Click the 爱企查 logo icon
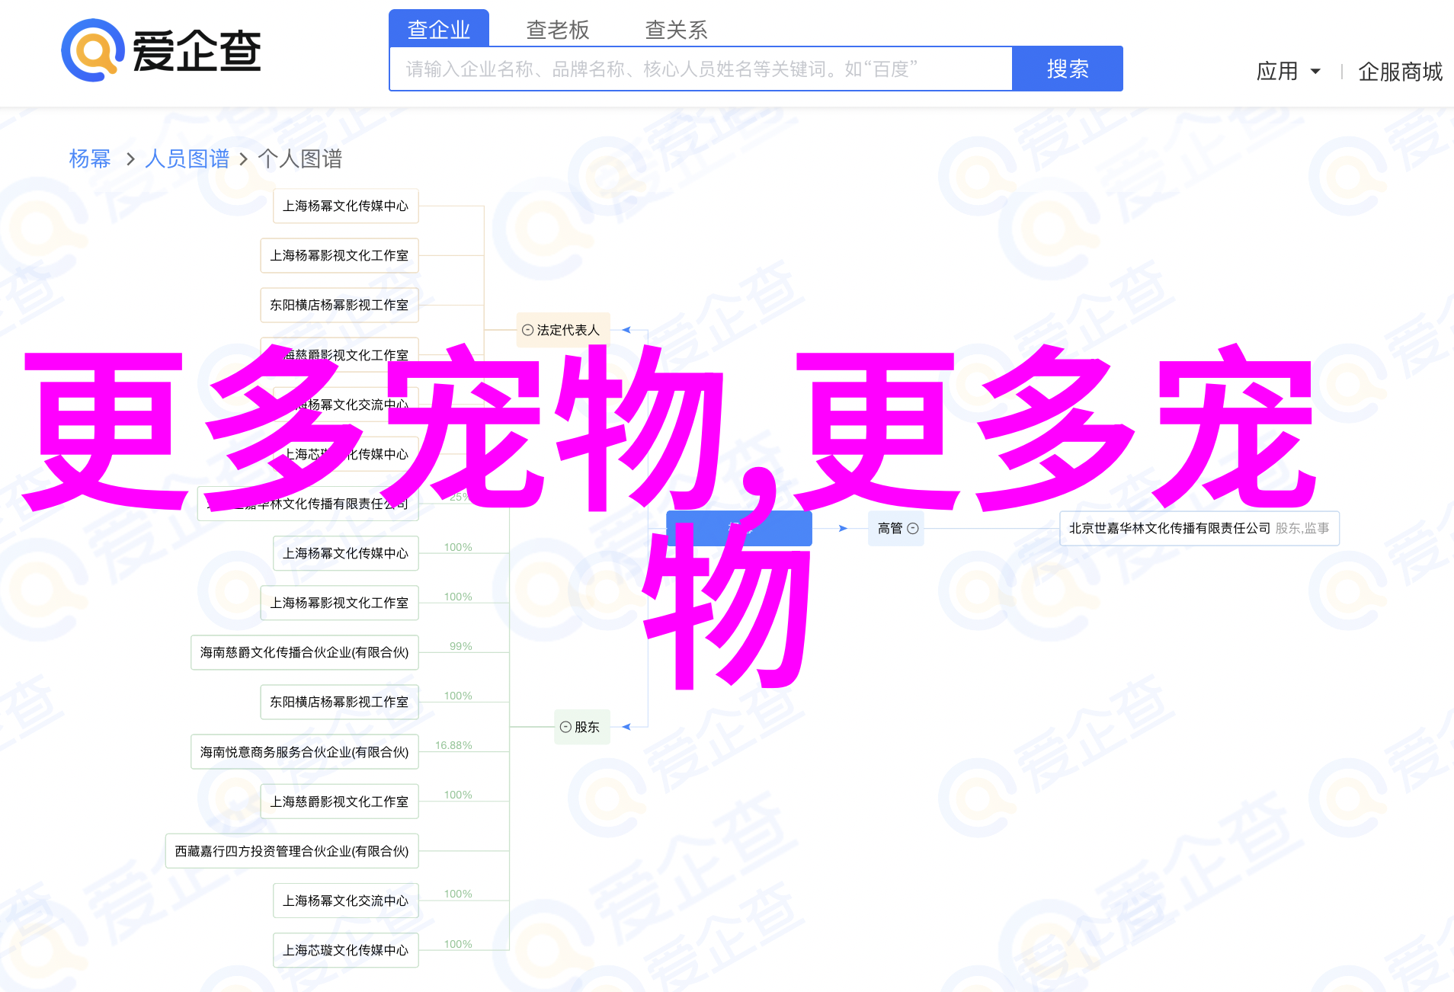This screenshot has width=1454, height=992. [x=162, y=50]
